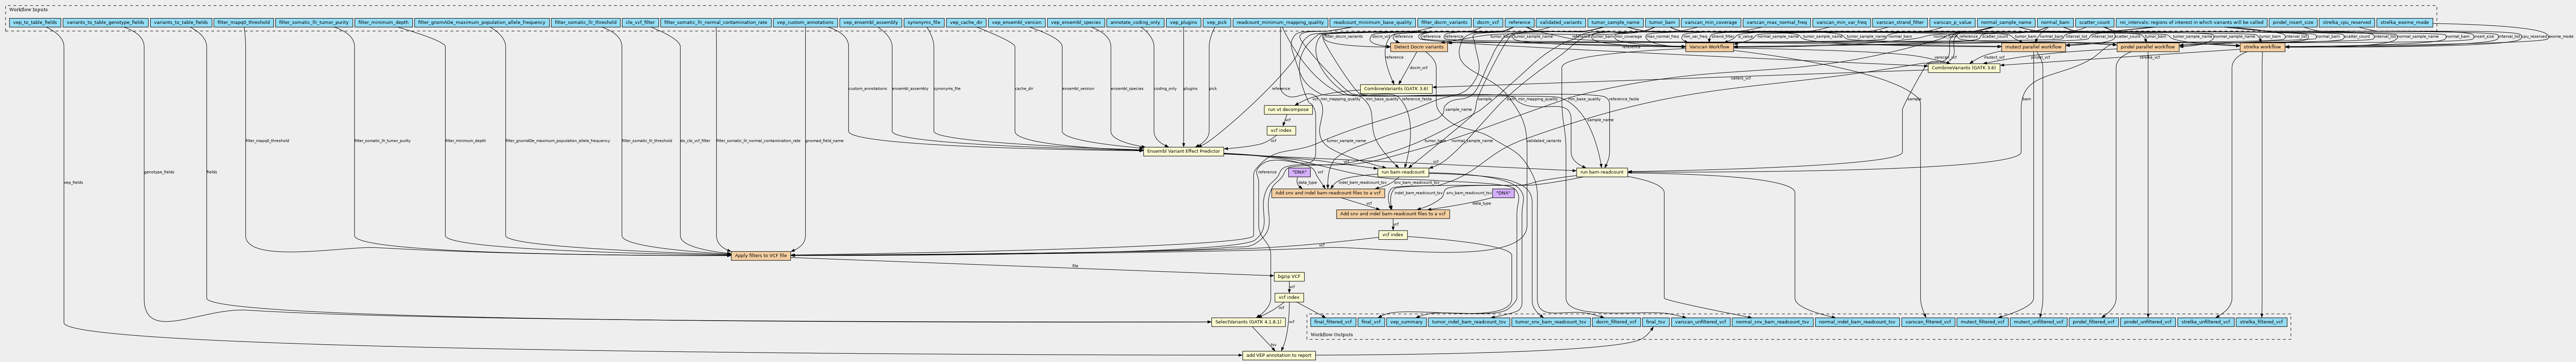The height and width of the screenshot is (362, 2576).
Task: Select the variants_to_table_fields input node
Action: 181,22
